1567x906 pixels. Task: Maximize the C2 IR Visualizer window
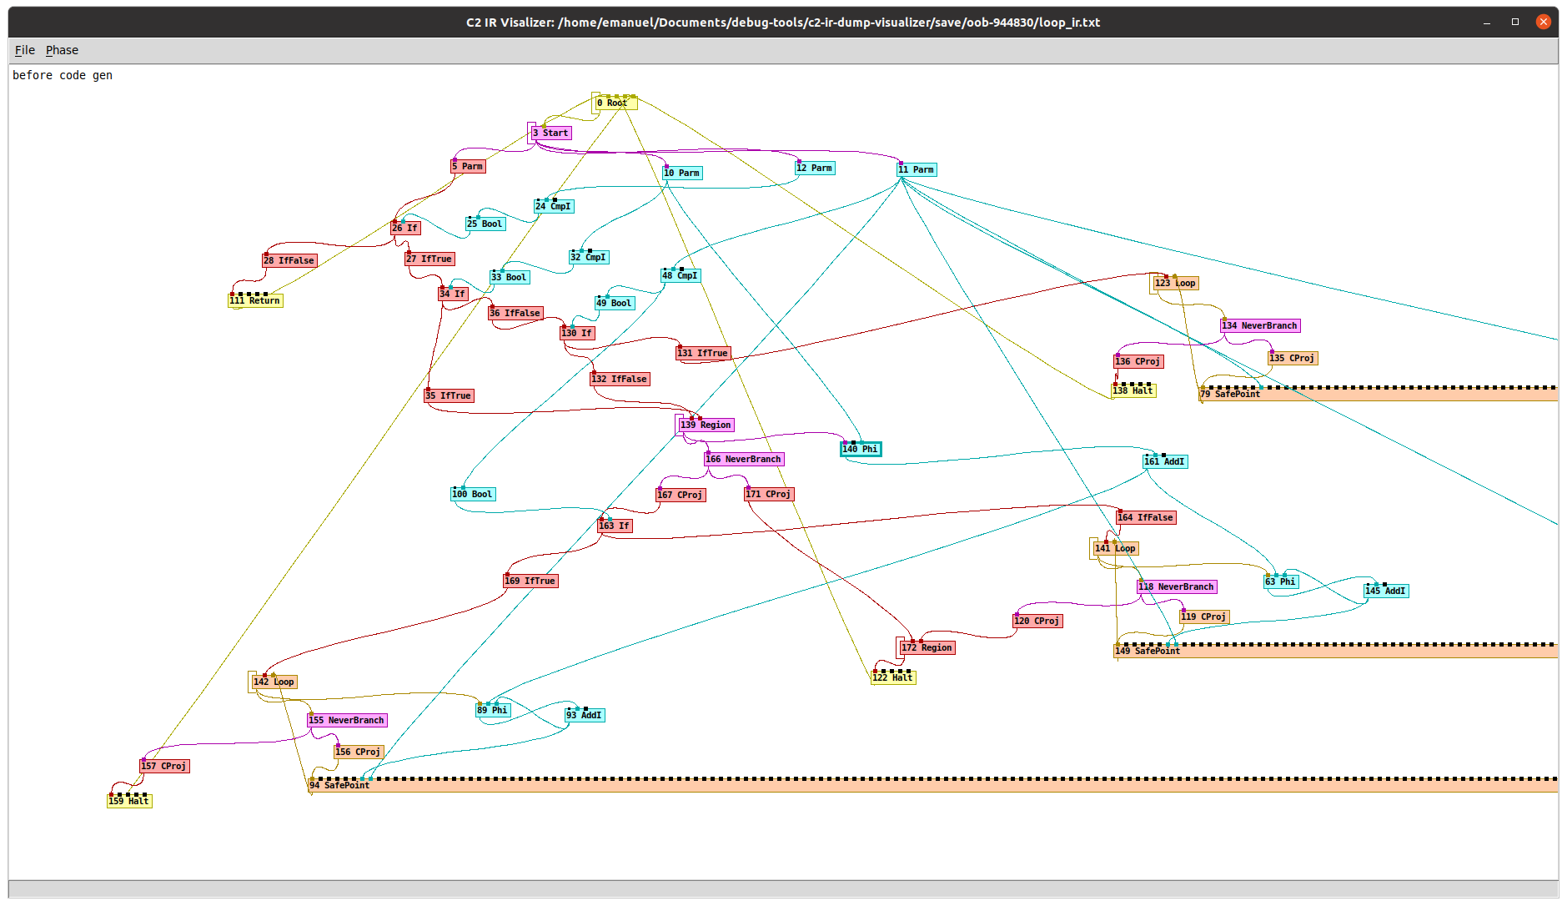(x=1514, y=23)
